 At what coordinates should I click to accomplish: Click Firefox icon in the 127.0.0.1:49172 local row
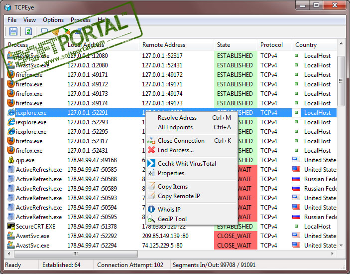coord(11,84)
